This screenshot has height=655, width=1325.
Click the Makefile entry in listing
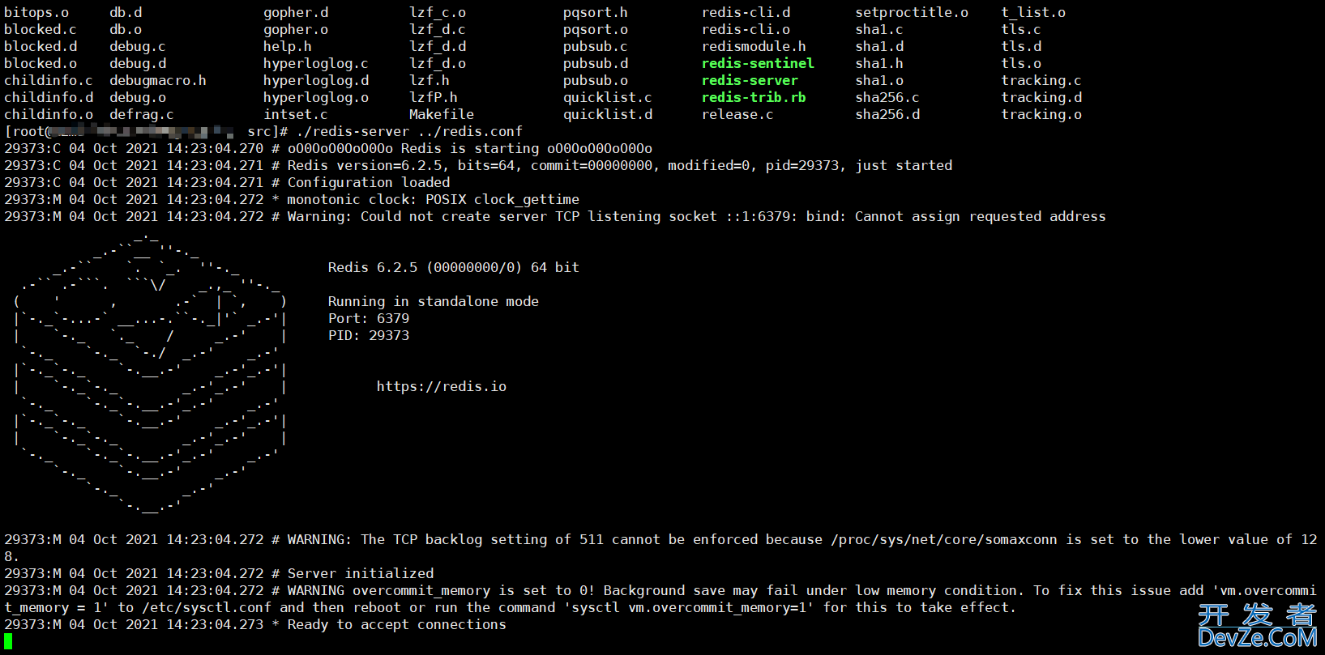point(442,114)
